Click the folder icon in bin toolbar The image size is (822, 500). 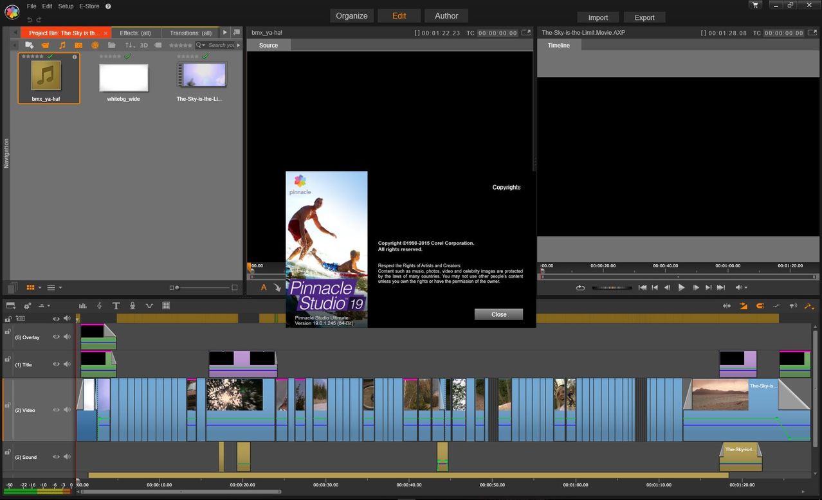point(111,45)
